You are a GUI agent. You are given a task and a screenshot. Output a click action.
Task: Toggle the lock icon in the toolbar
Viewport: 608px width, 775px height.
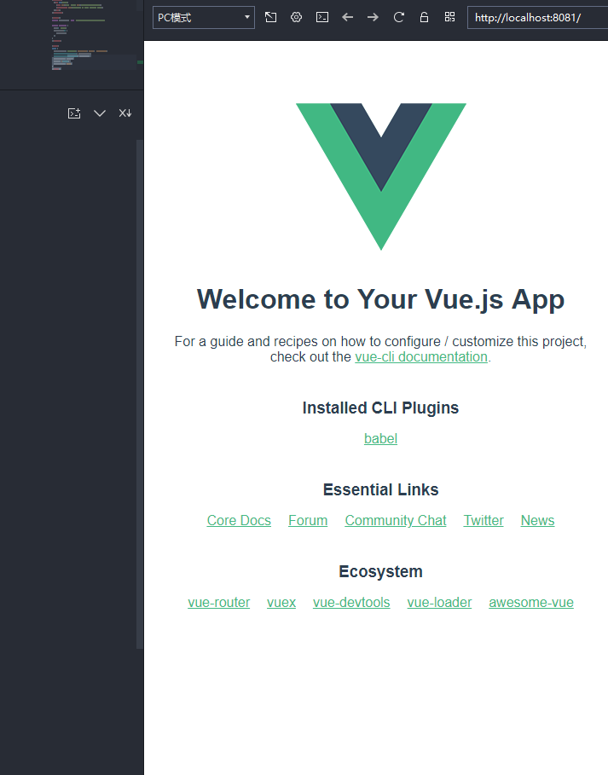[x=424, y=17]
